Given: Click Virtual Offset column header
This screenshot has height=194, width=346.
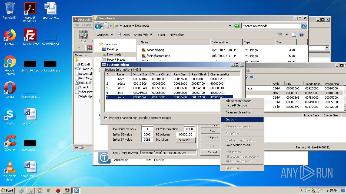Looking at the screenshot, I should point(161,74).
